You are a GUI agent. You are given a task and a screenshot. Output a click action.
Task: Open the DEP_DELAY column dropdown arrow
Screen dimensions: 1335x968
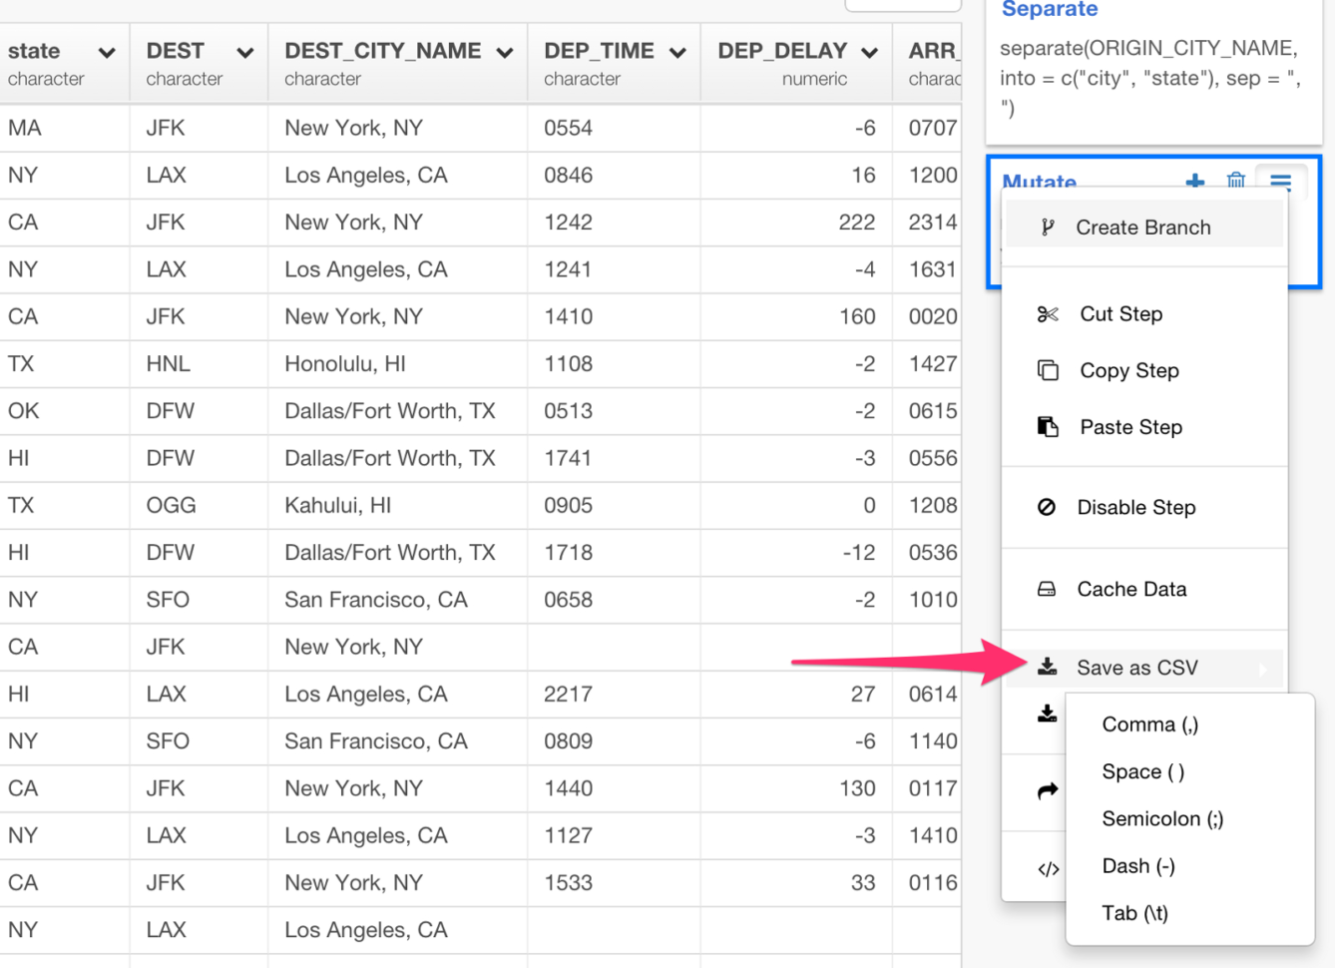[869, 53]
